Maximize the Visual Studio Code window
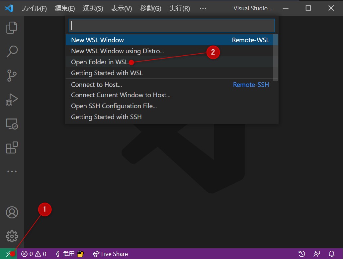Screen dimensions: 343x259 point(308,8)
